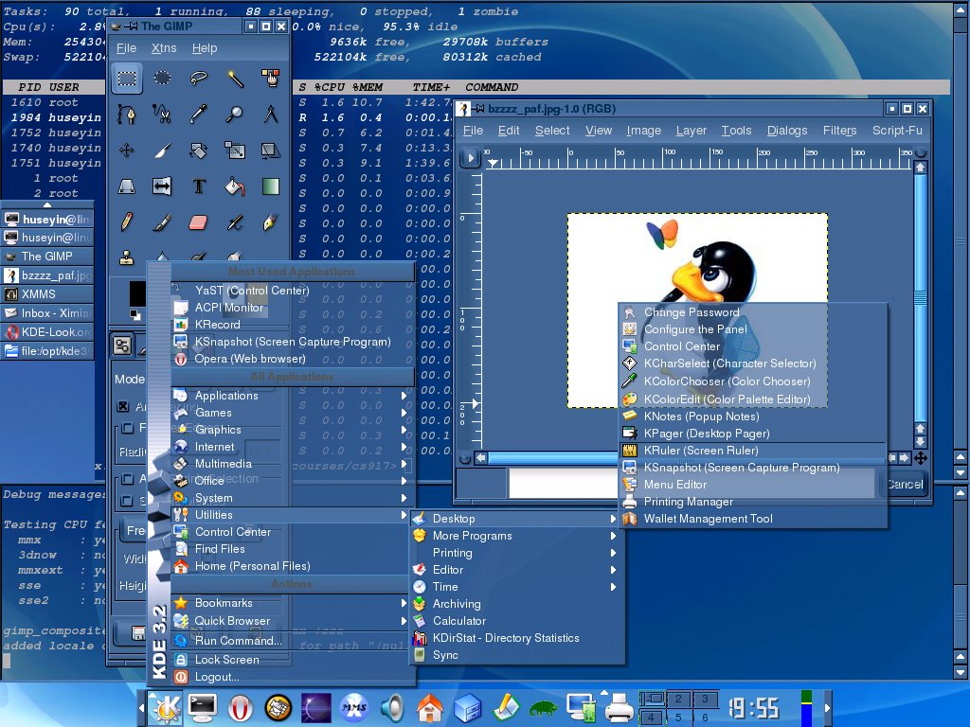The image size is (970, 727).
Task: Click Run Command... in K menu
Action: point(291,641)
